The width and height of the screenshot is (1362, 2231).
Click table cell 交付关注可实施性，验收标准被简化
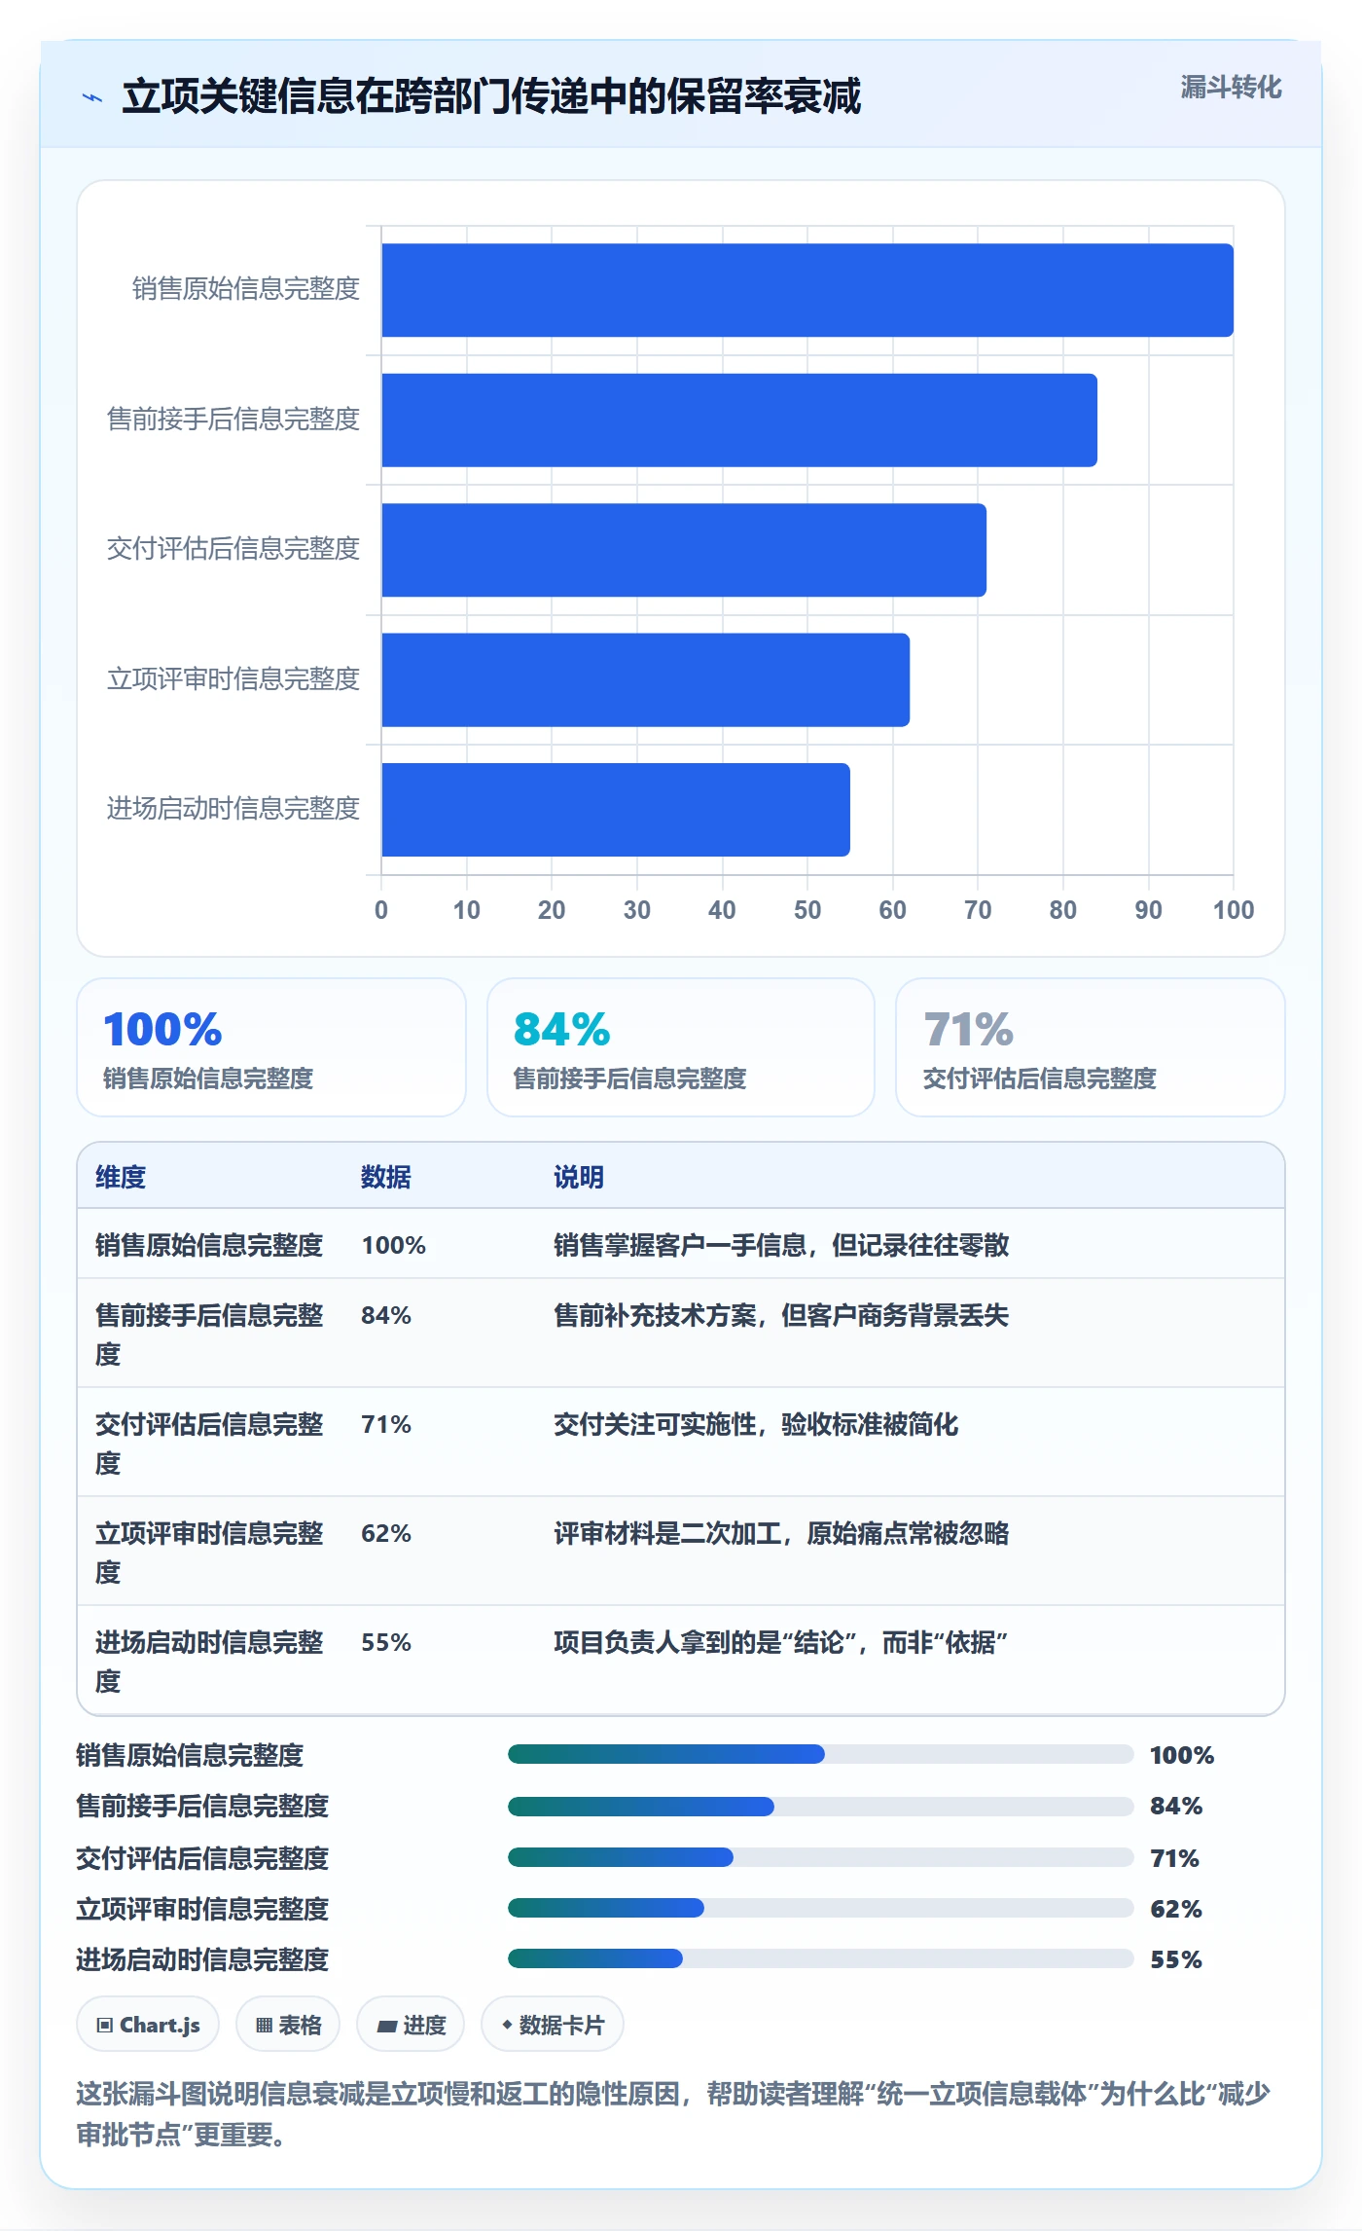(756, 1424)
